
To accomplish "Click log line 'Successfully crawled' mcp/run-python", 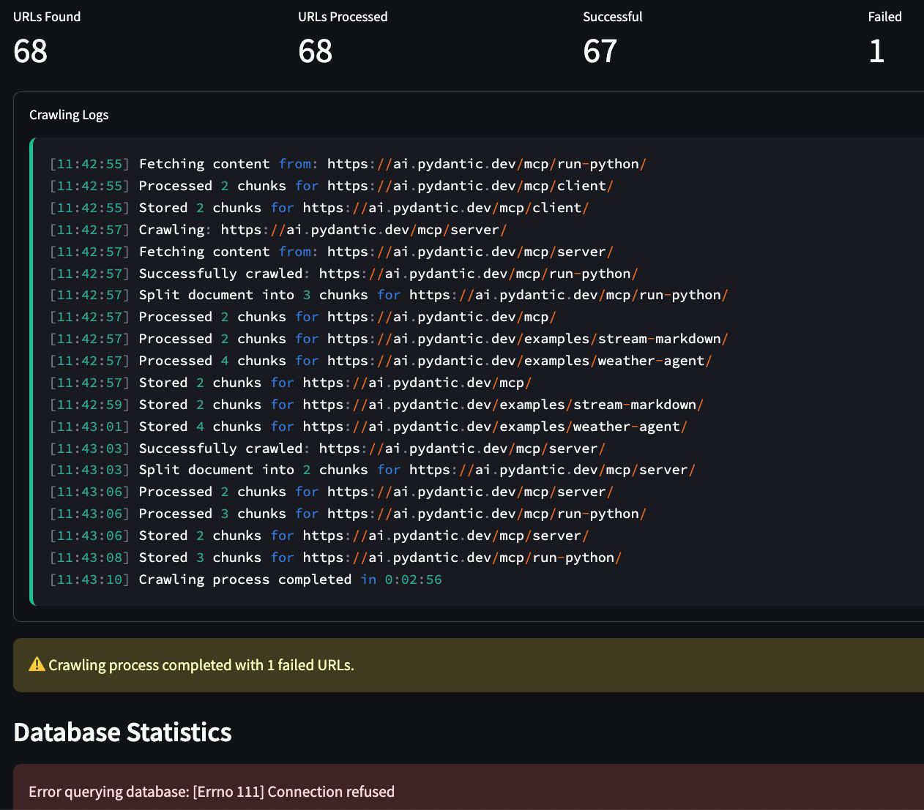I will (344, 274).
